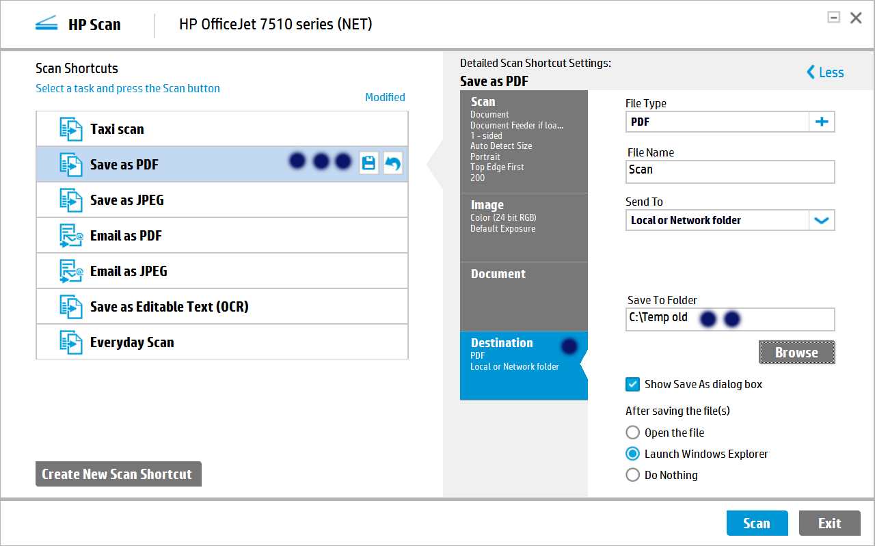Click the Save To Folder path field

730,319
